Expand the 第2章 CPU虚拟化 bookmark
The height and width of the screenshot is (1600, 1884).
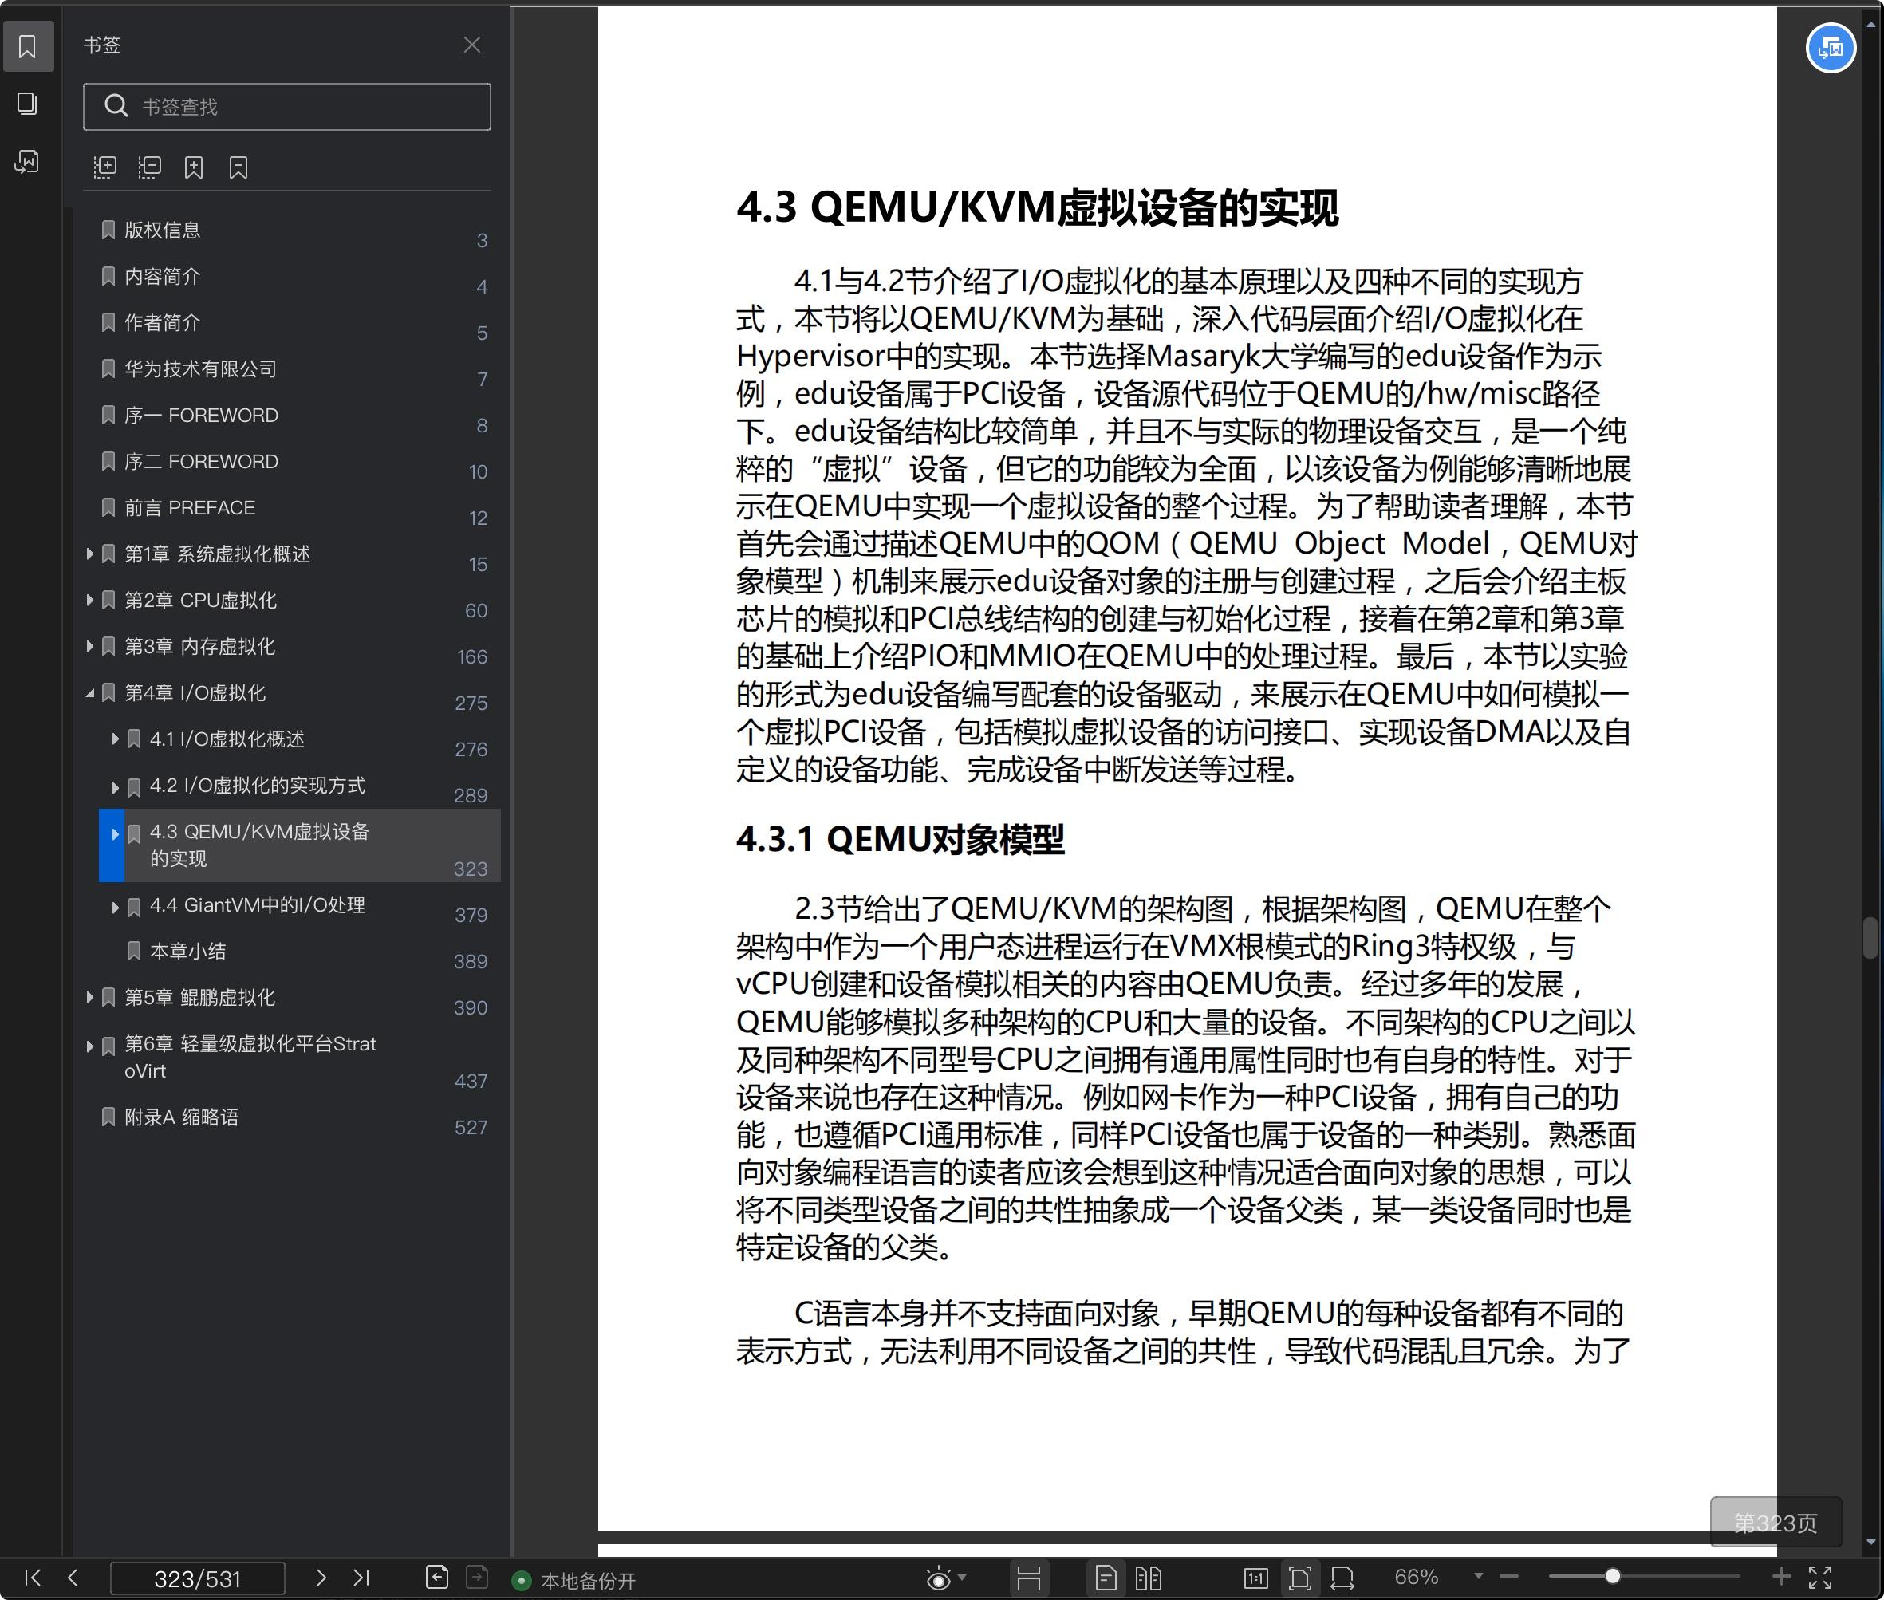click(90, 600)
